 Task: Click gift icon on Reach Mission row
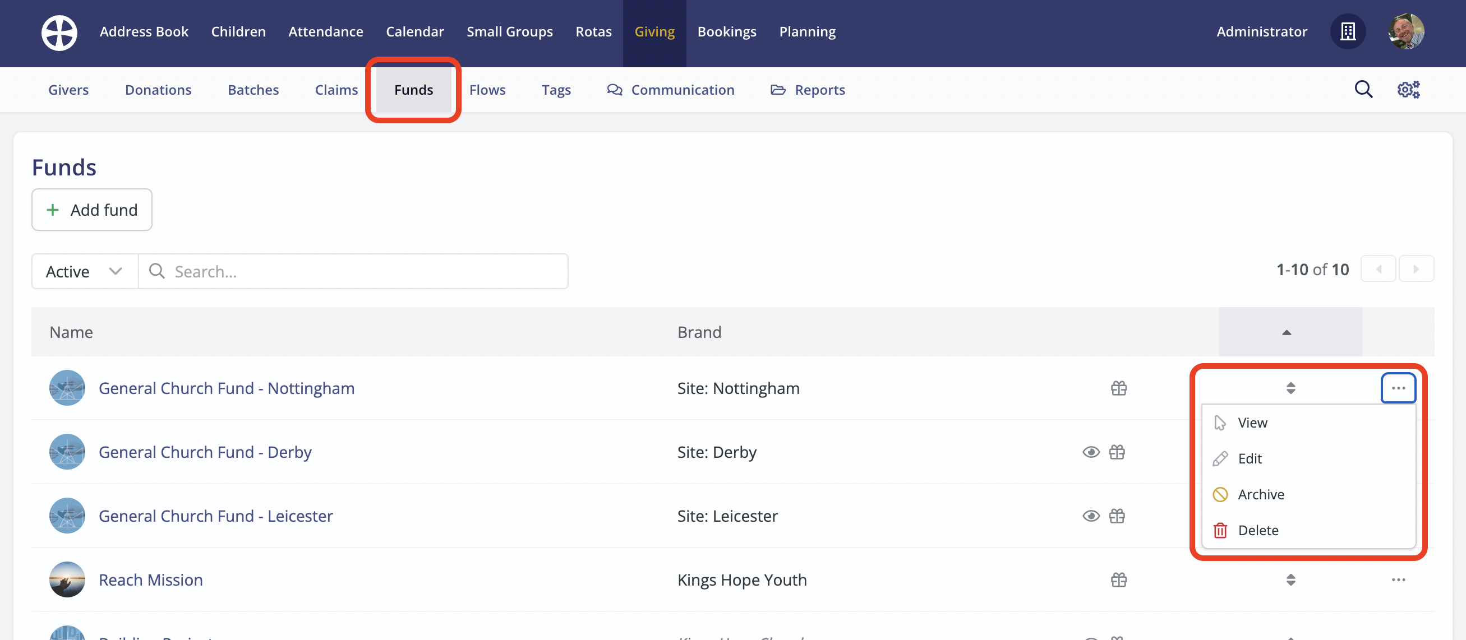click(1118, 579)
